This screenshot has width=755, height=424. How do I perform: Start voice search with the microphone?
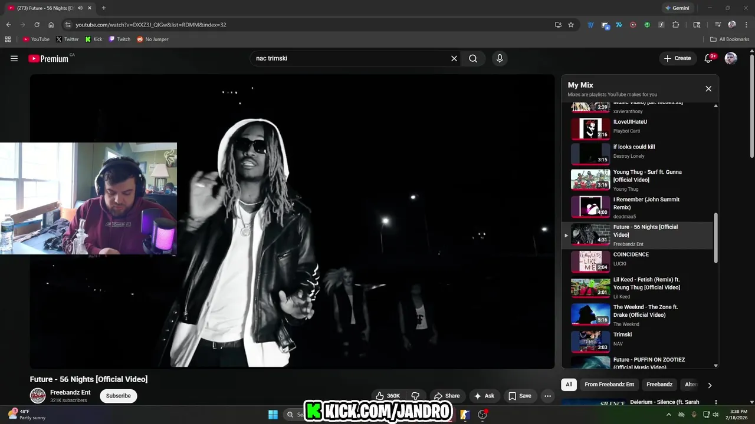500,58
